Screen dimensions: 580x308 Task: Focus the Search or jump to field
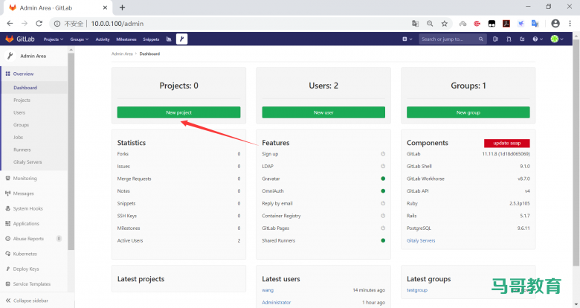[x=452, y=39]
